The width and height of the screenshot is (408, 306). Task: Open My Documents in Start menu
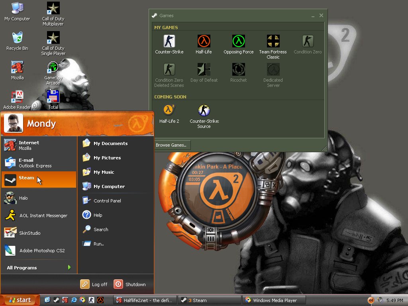click(116, 143)
